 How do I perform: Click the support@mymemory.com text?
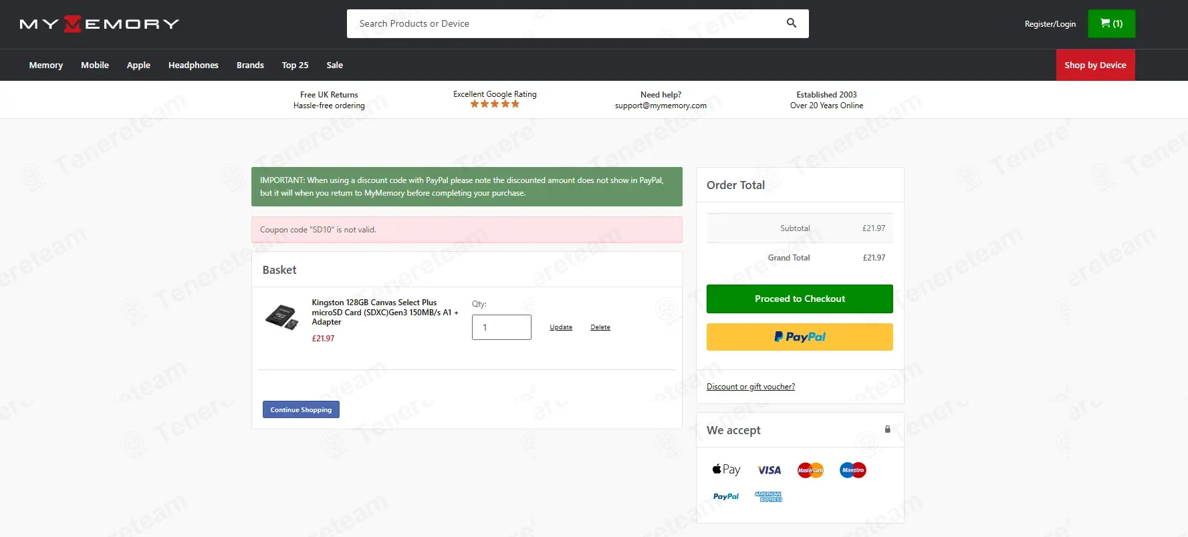click(x=661, y=106)
